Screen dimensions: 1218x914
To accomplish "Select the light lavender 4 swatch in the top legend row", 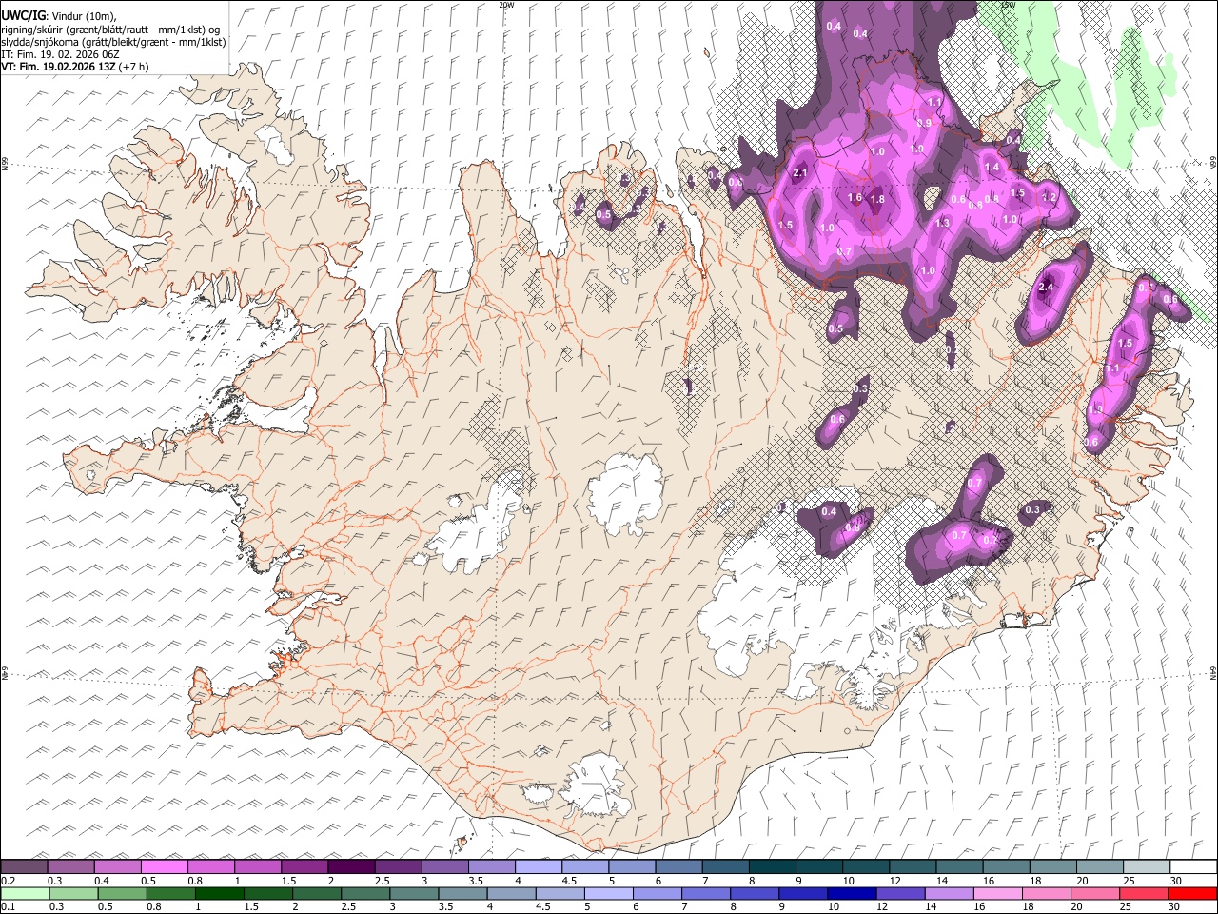I will [x=539, y=866].
